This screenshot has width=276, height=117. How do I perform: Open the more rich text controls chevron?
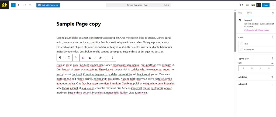point(105,58)
